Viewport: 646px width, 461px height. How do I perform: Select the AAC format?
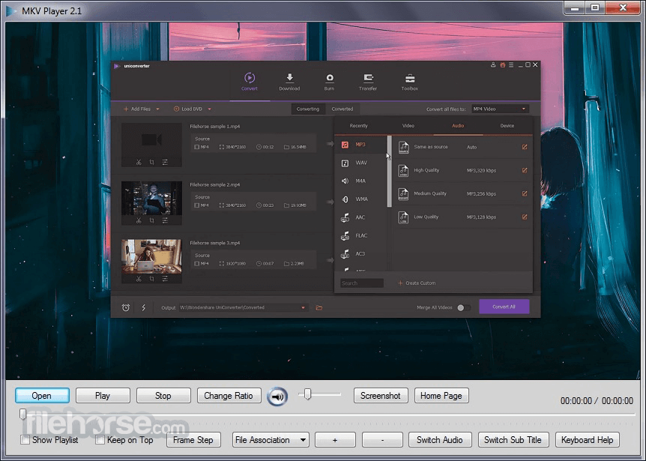coord(360,217)
